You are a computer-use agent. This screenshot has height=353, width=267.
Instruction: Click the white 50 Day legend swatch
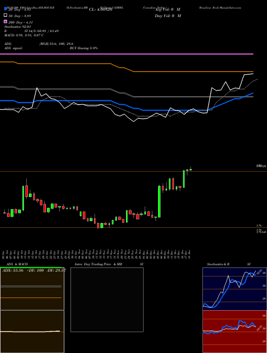(5, 16)
